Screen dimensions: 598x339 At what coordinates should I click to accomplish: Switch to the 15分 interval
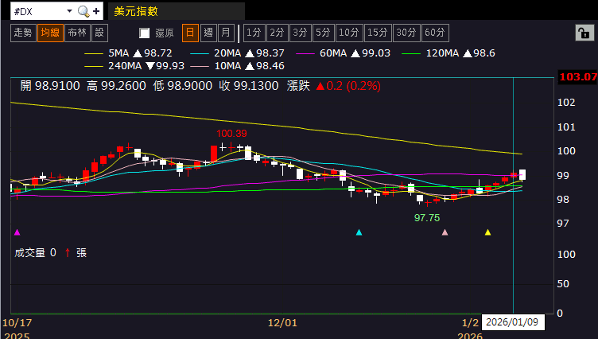(378, 33)
